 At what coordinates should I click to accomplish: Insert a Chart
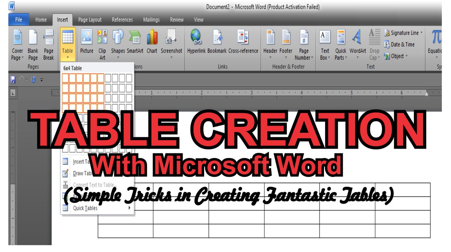click(152, 42)
